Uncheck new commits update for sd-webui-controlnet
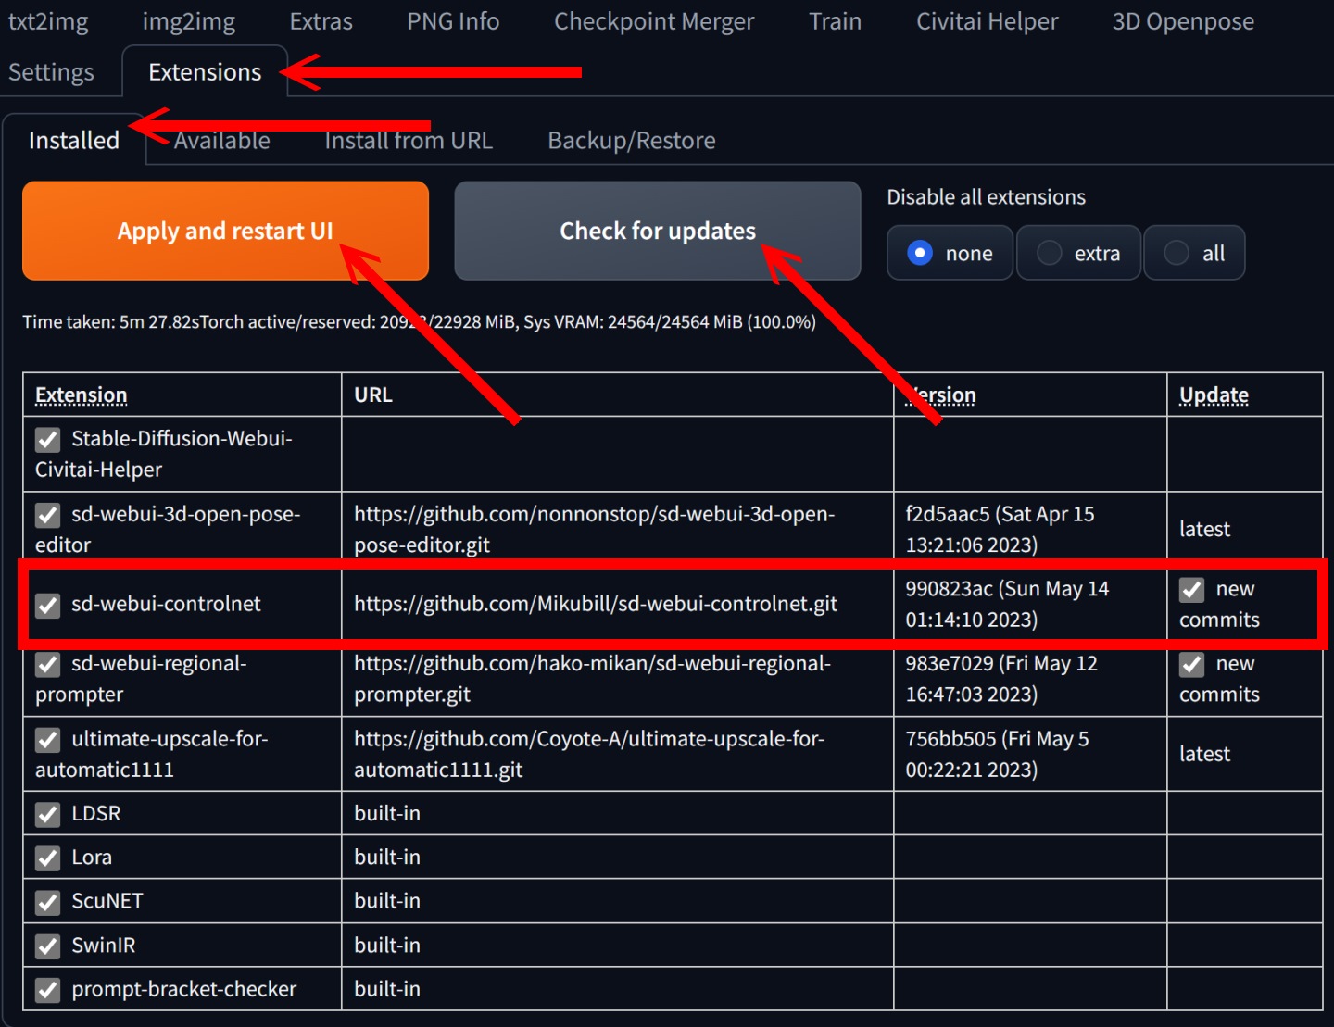 click(x=1192, y=590)
